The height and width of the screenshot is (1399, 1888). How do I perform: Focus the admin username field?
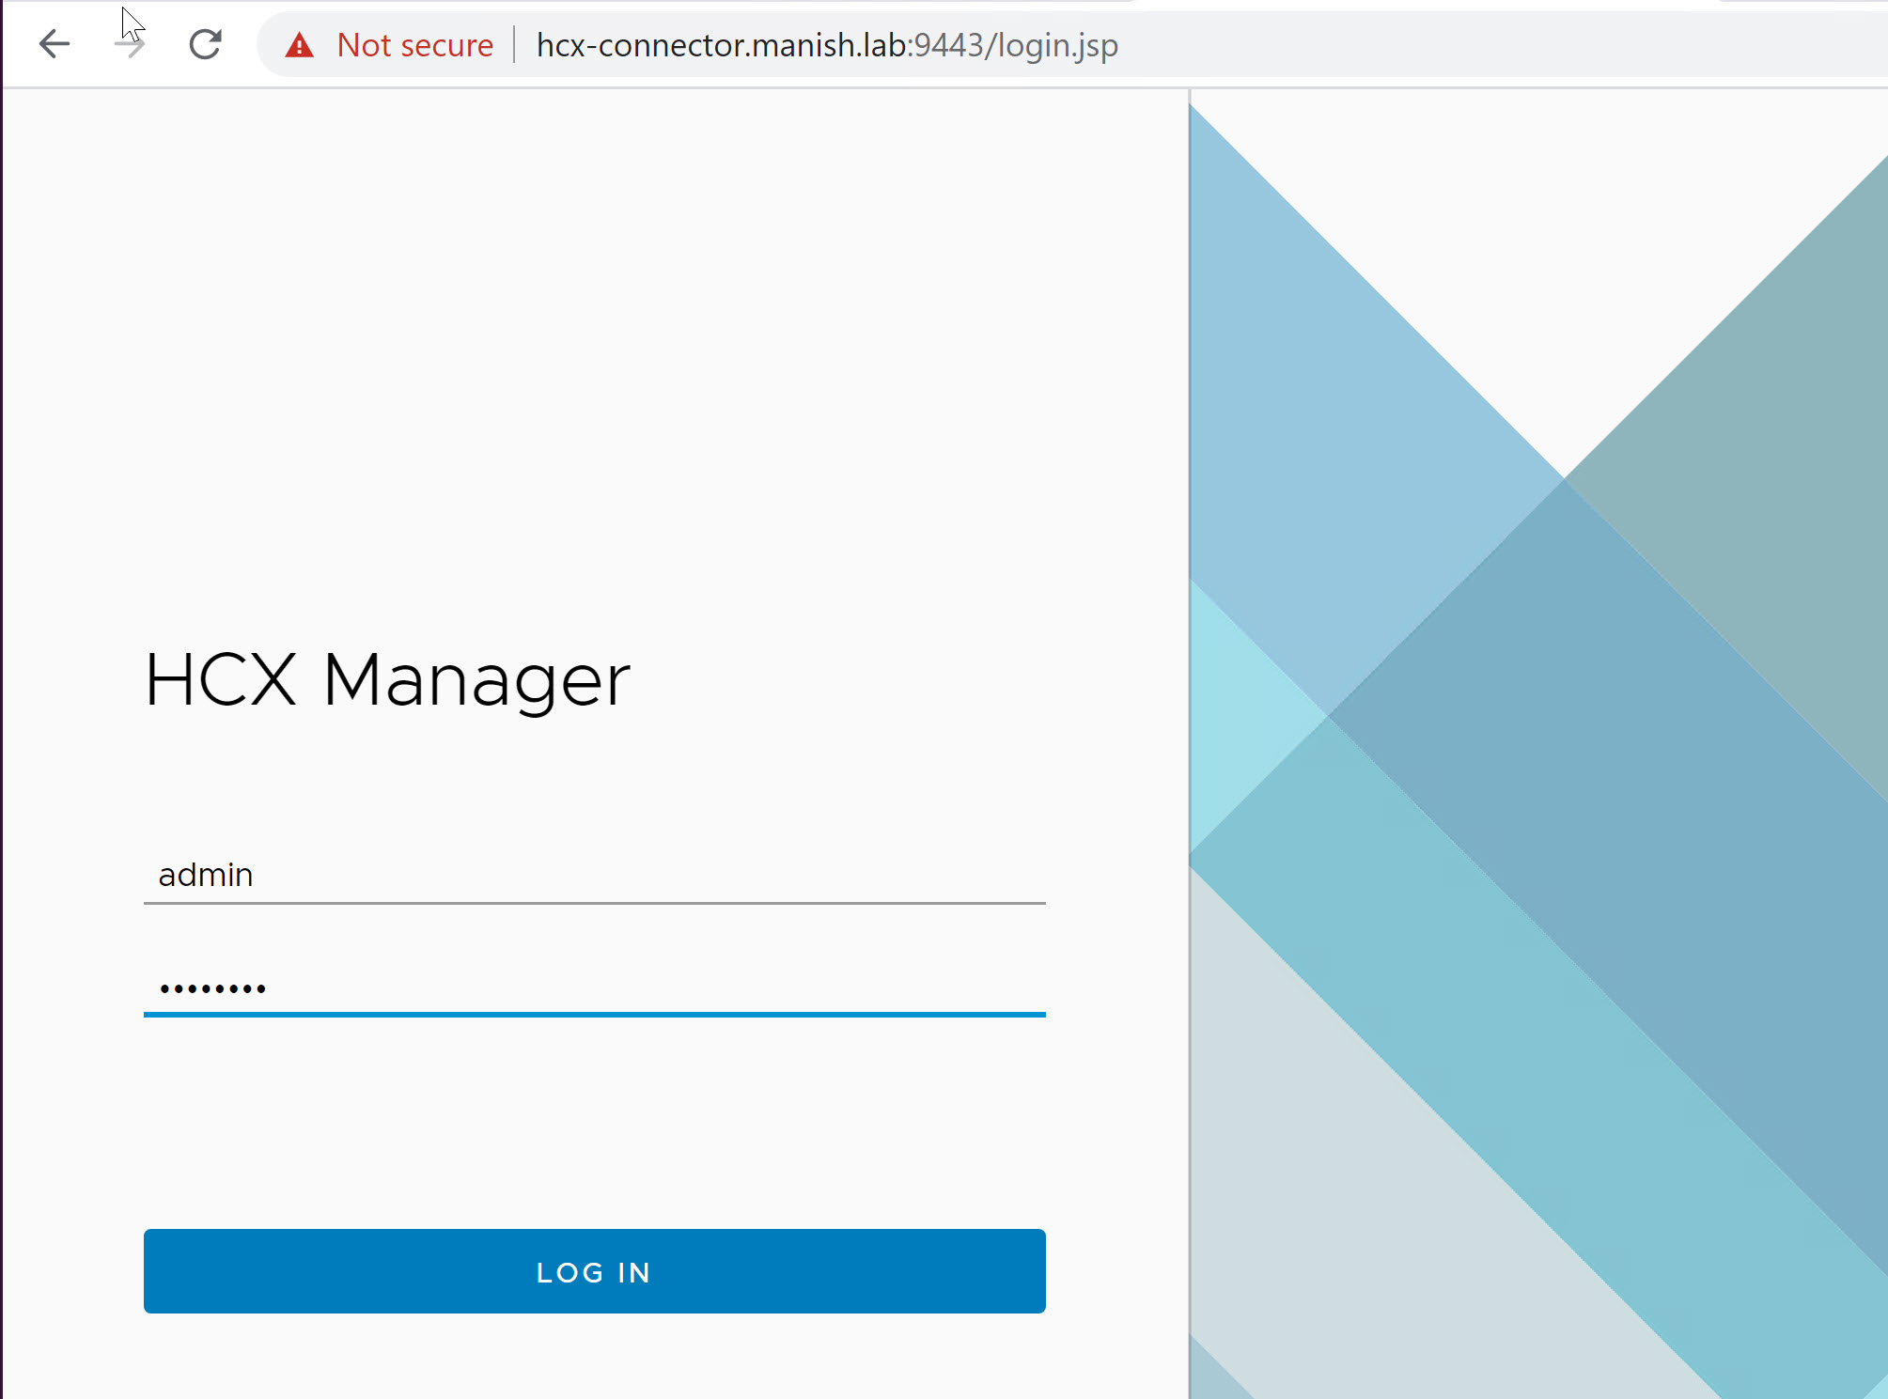pyautogui.click(x=594, y=875)
